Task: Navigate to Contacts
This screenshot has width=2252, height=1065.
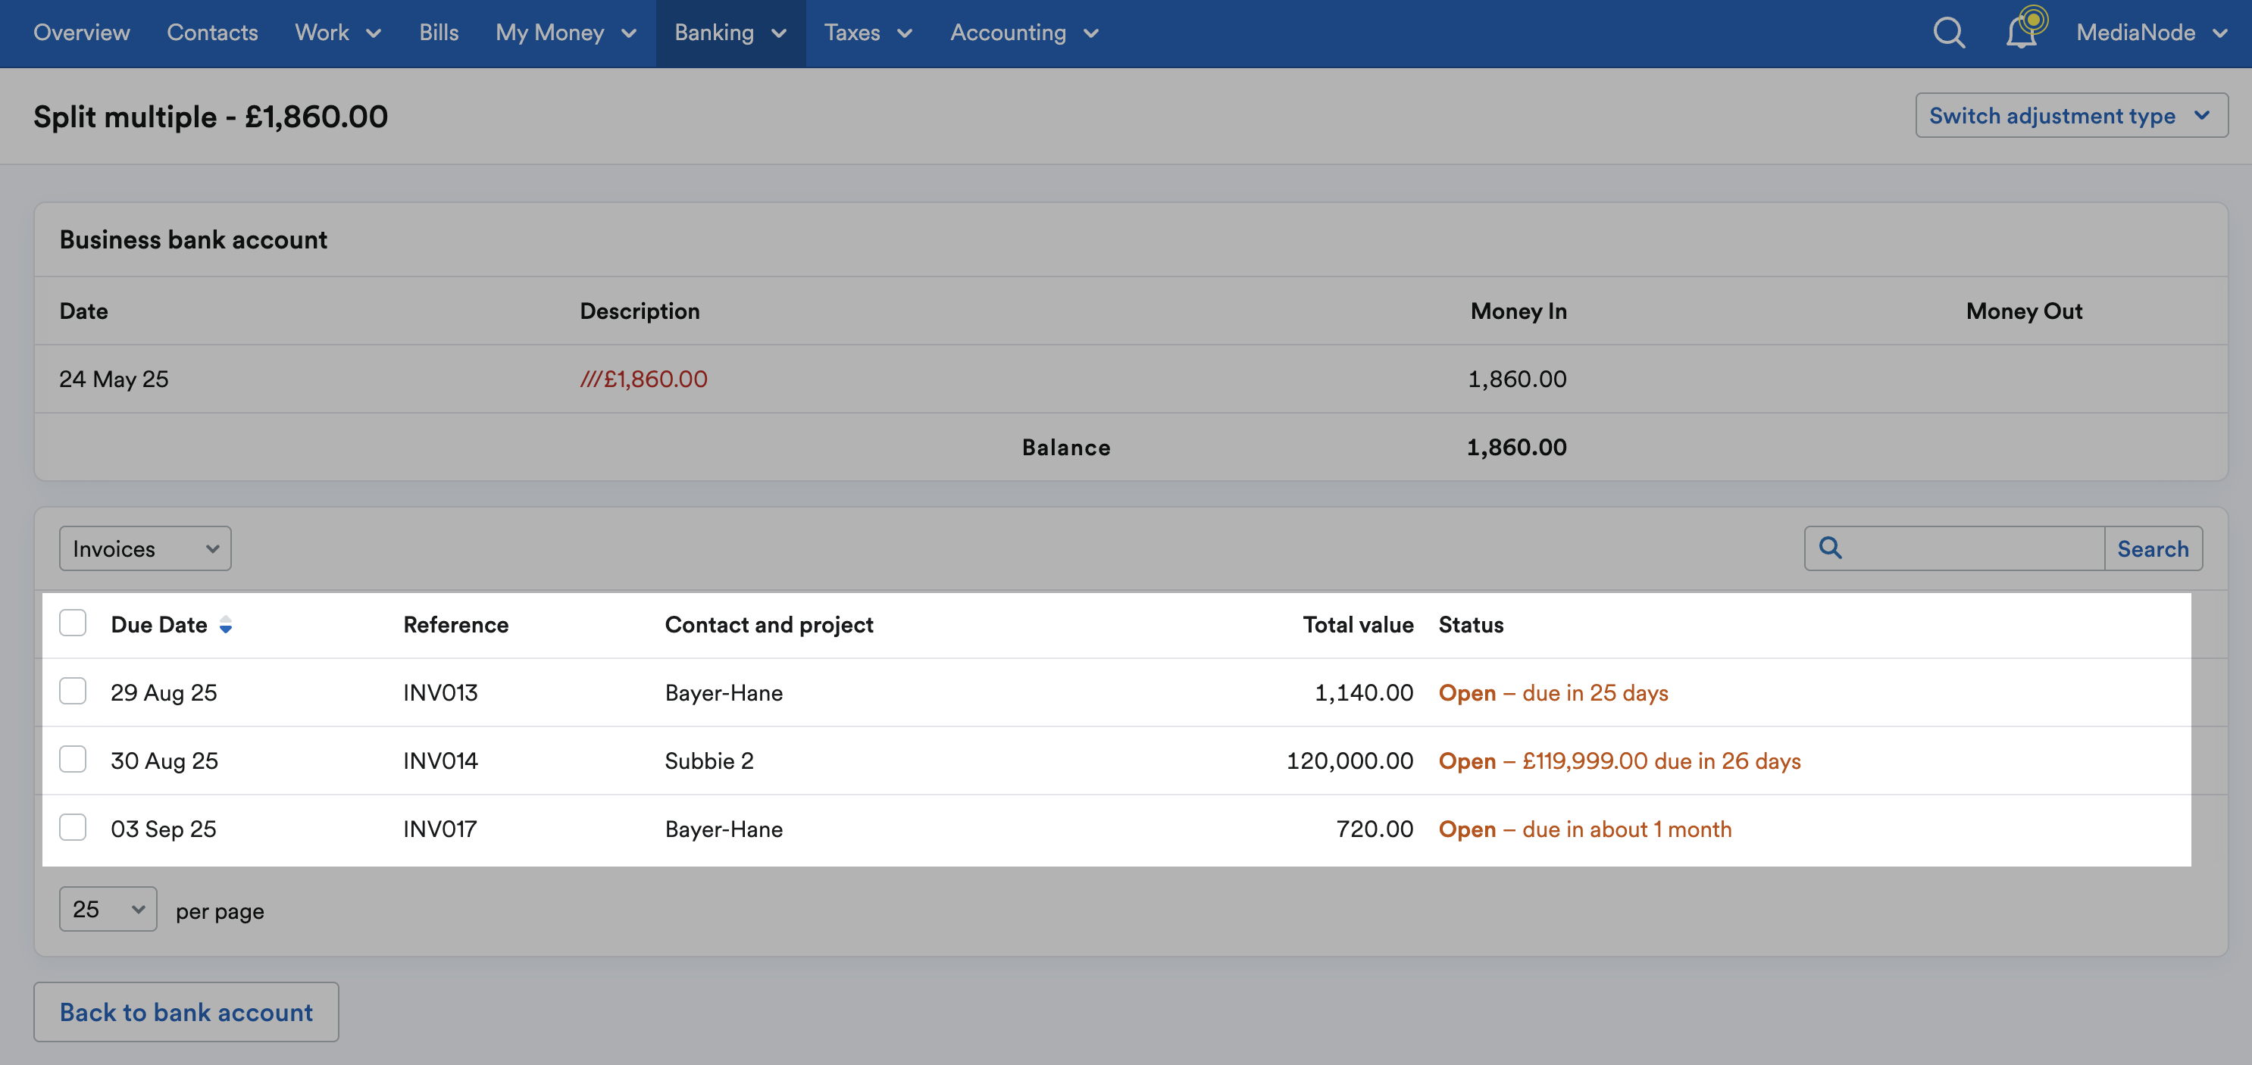Action: pos(211,33)
